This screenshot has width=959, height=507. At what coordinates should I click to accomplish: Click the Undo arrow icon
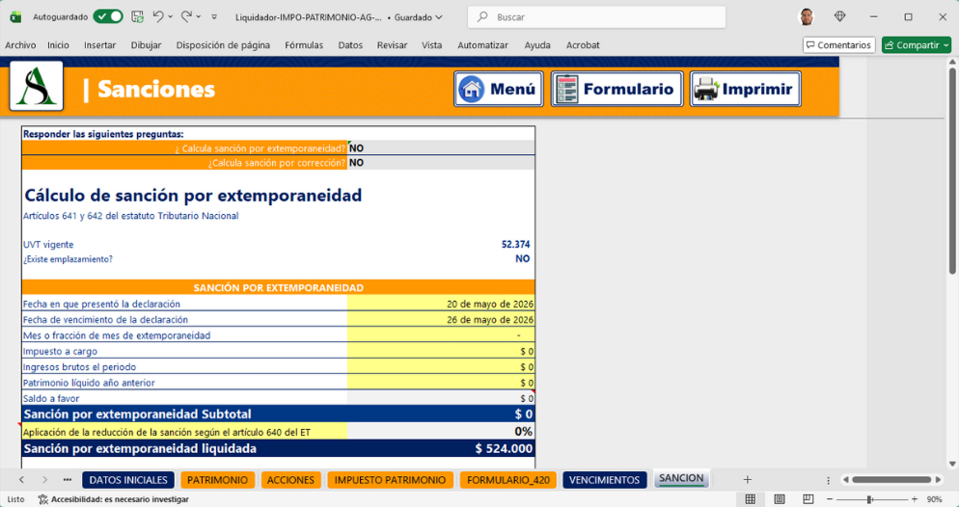[158, 17]
